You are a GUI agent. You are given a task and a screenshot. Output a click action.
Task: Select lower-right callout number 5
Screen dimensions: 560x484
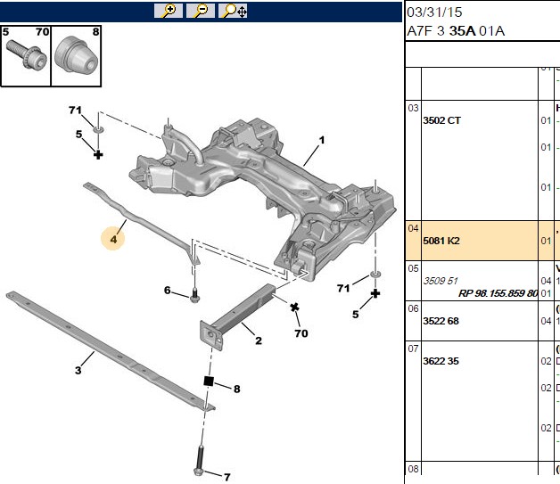click(x=356, y=314)
